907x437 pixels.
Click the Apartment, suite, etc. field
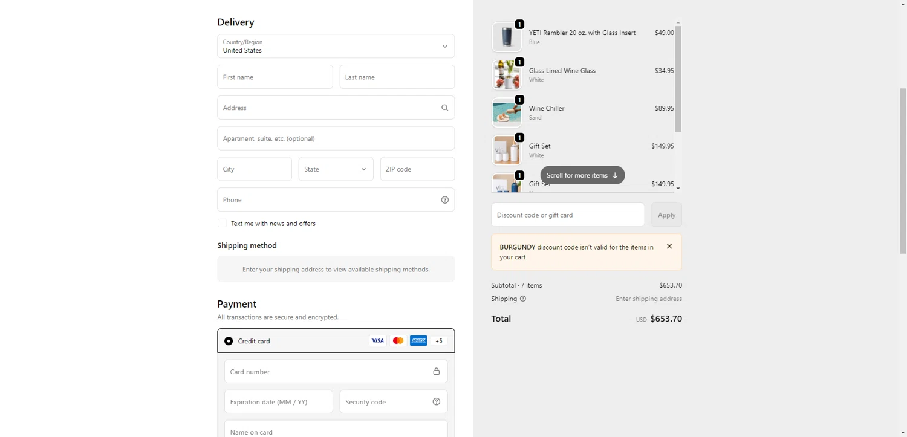336,138
